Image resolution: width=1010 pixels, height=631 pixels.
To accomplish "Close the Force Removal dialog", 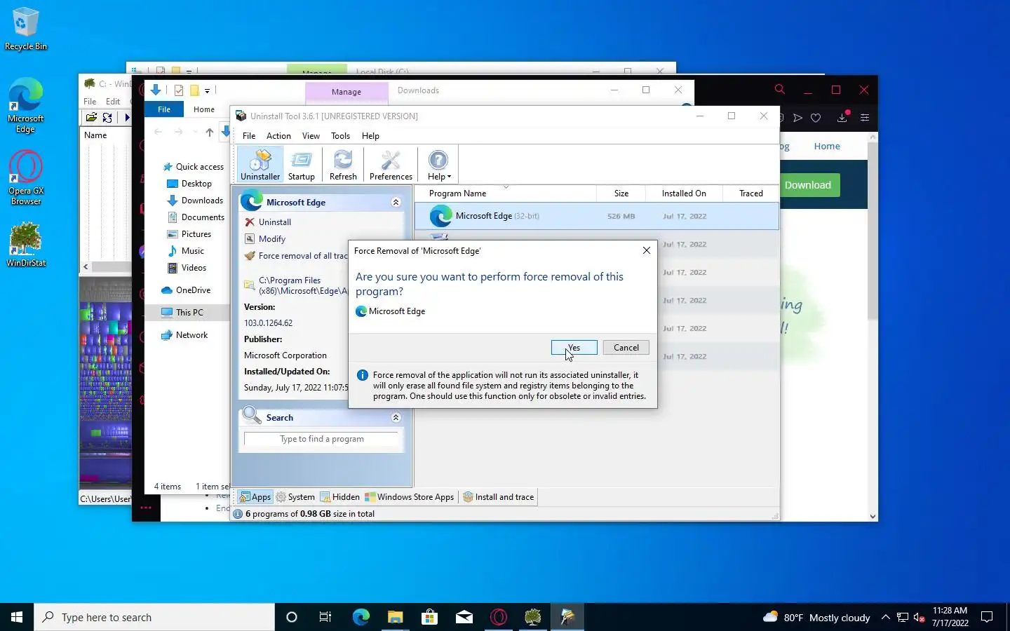I will click(647, 250).
